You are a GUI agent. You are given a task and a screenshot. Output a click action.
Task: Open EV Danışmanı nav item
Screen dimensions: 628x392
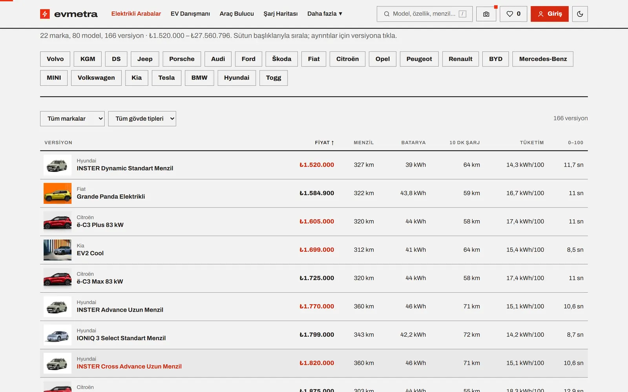coord(190,14)
